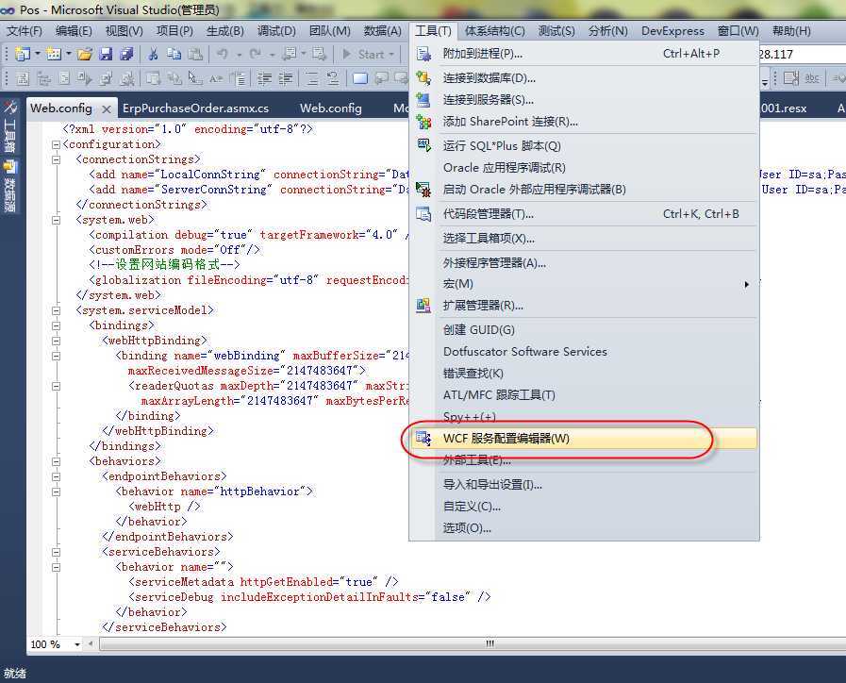
Task: Collapse the opening serviceBehaviors node
Action: point(56,553)
